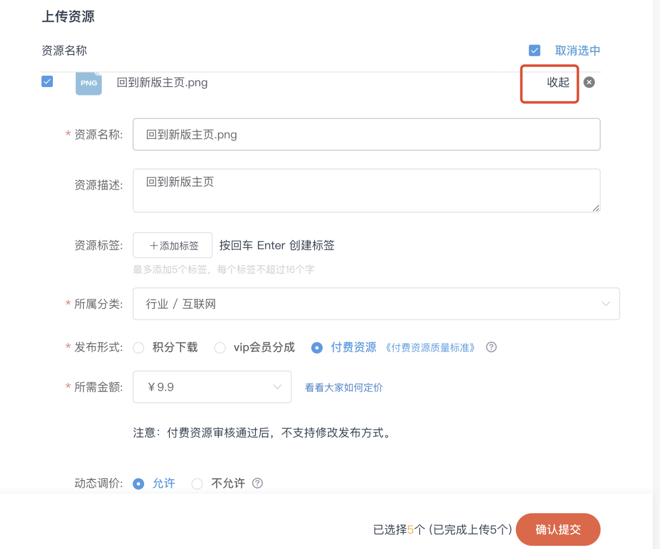Open the 所属分类 category dropdown
Image resolution: width=660 pixels, height=549 pixels.
[376, 304]
